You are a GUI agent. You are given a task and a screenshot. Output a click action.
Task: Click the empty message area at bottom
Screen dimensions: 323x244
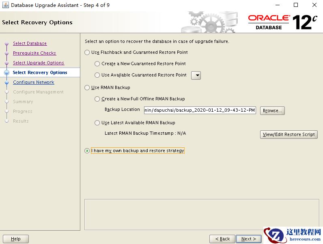point(202,214)
